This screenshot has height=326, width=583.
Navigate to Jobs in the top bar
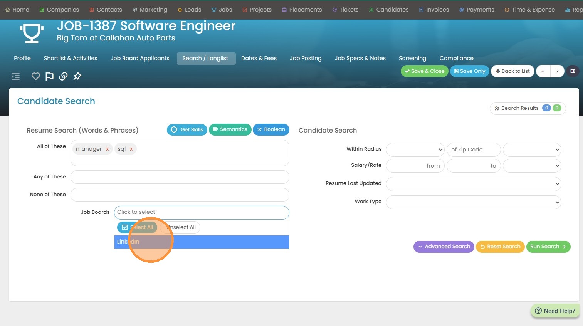(222, 10)
